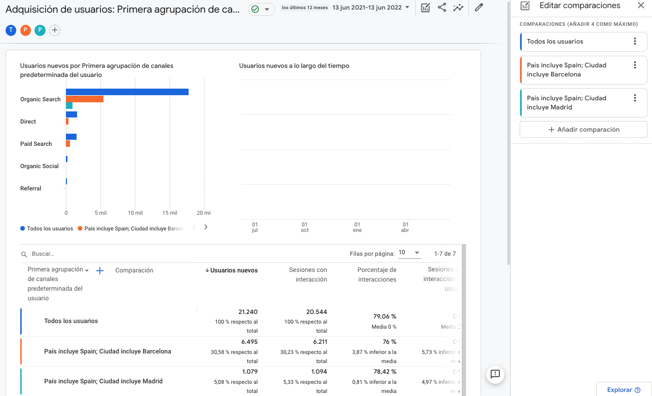Screen dimensions: 652x396
Task: Click Añadir comparación button
Action: [x=584, y=130]
